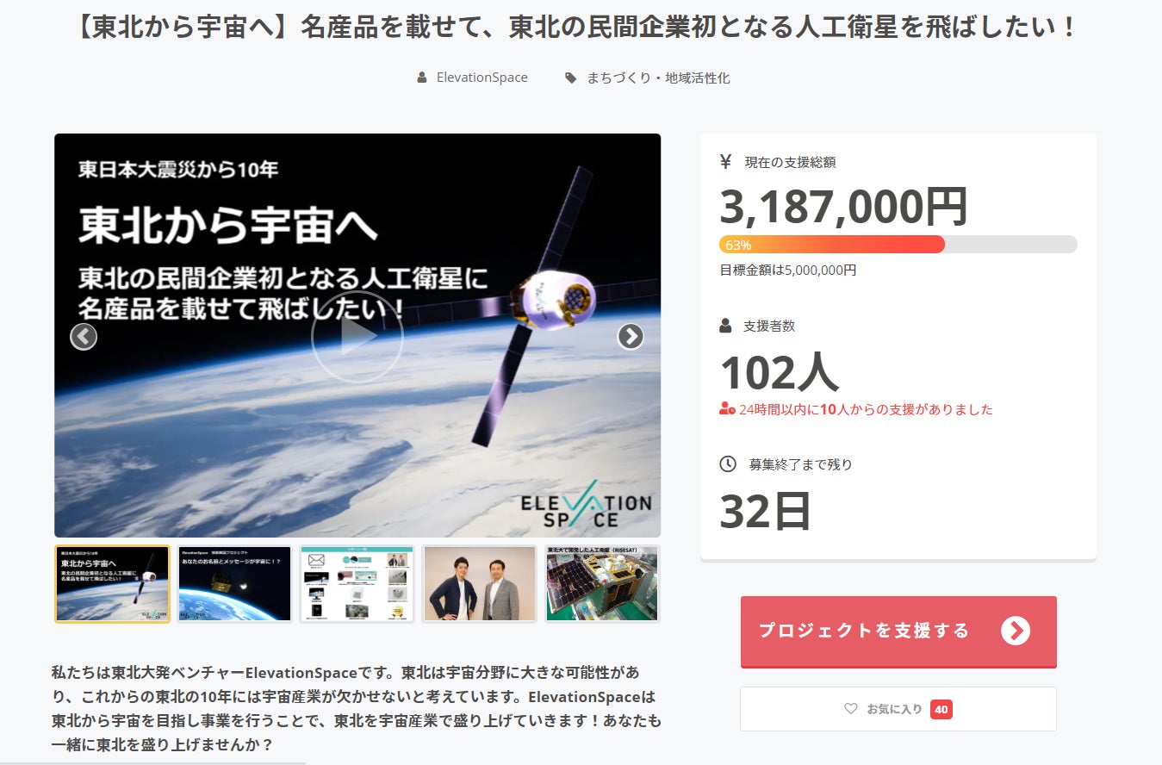This screenshot has width=1162, height=765.
Task: Select the first satellite thumbnail
Action: click(x=113, y=583)
